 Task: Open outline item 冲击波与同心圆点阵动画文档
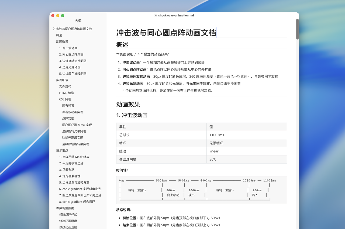[73, 29]
